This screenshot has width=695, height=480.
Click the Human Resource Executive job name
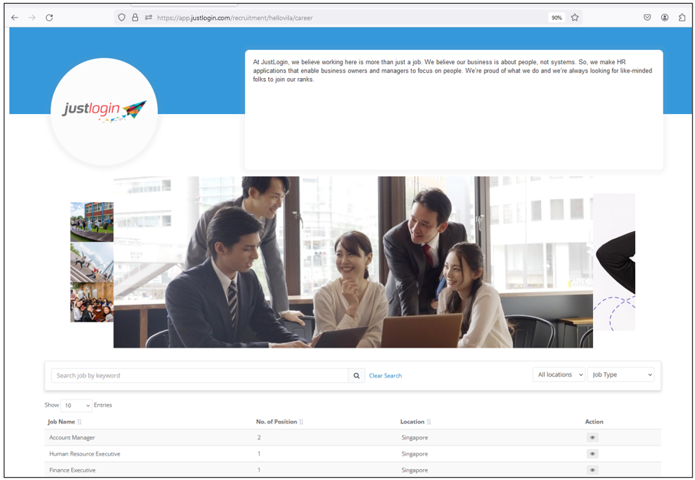pos(84,454)
